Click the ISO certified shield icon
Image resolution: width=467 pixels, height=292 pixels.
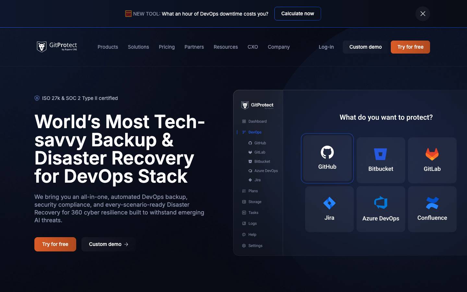37,98
